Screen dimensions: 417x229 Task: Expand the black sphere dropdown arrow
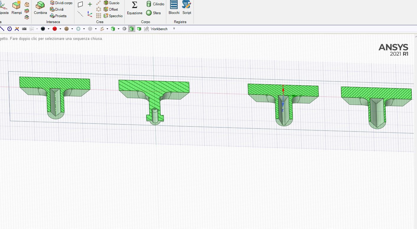click(x=48, y=29)
